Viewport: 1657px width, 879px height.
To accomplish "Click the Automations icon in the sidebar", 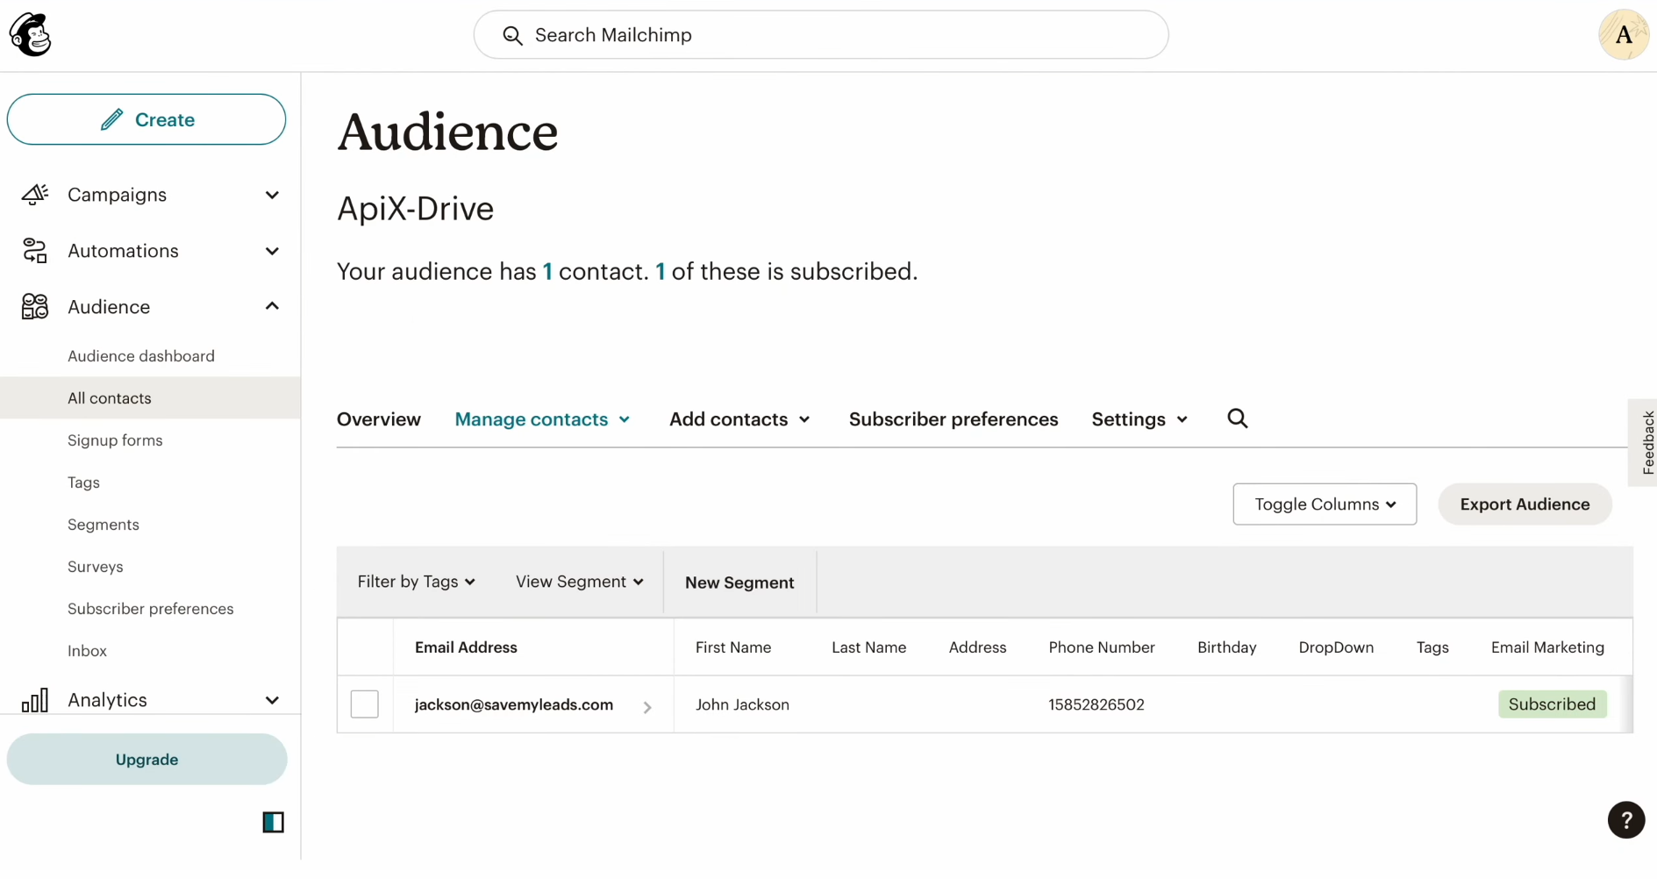I will (x=34, y=251).
